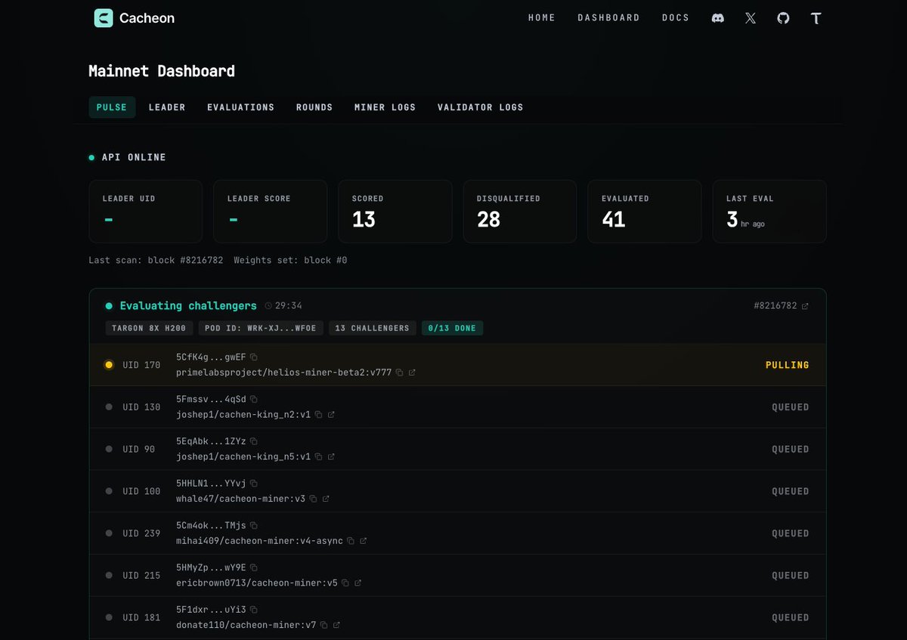Select the UID 181 row label

(142, 617)
